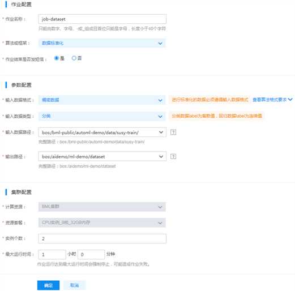Screen dimensions: 295x291
Task: Click the help icon next to input data path
Action: (x=173, y=132)
